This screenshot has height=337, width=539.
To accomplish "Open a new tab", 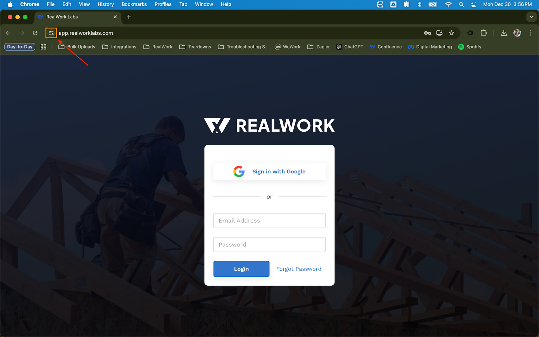I will tap(129, 17).
